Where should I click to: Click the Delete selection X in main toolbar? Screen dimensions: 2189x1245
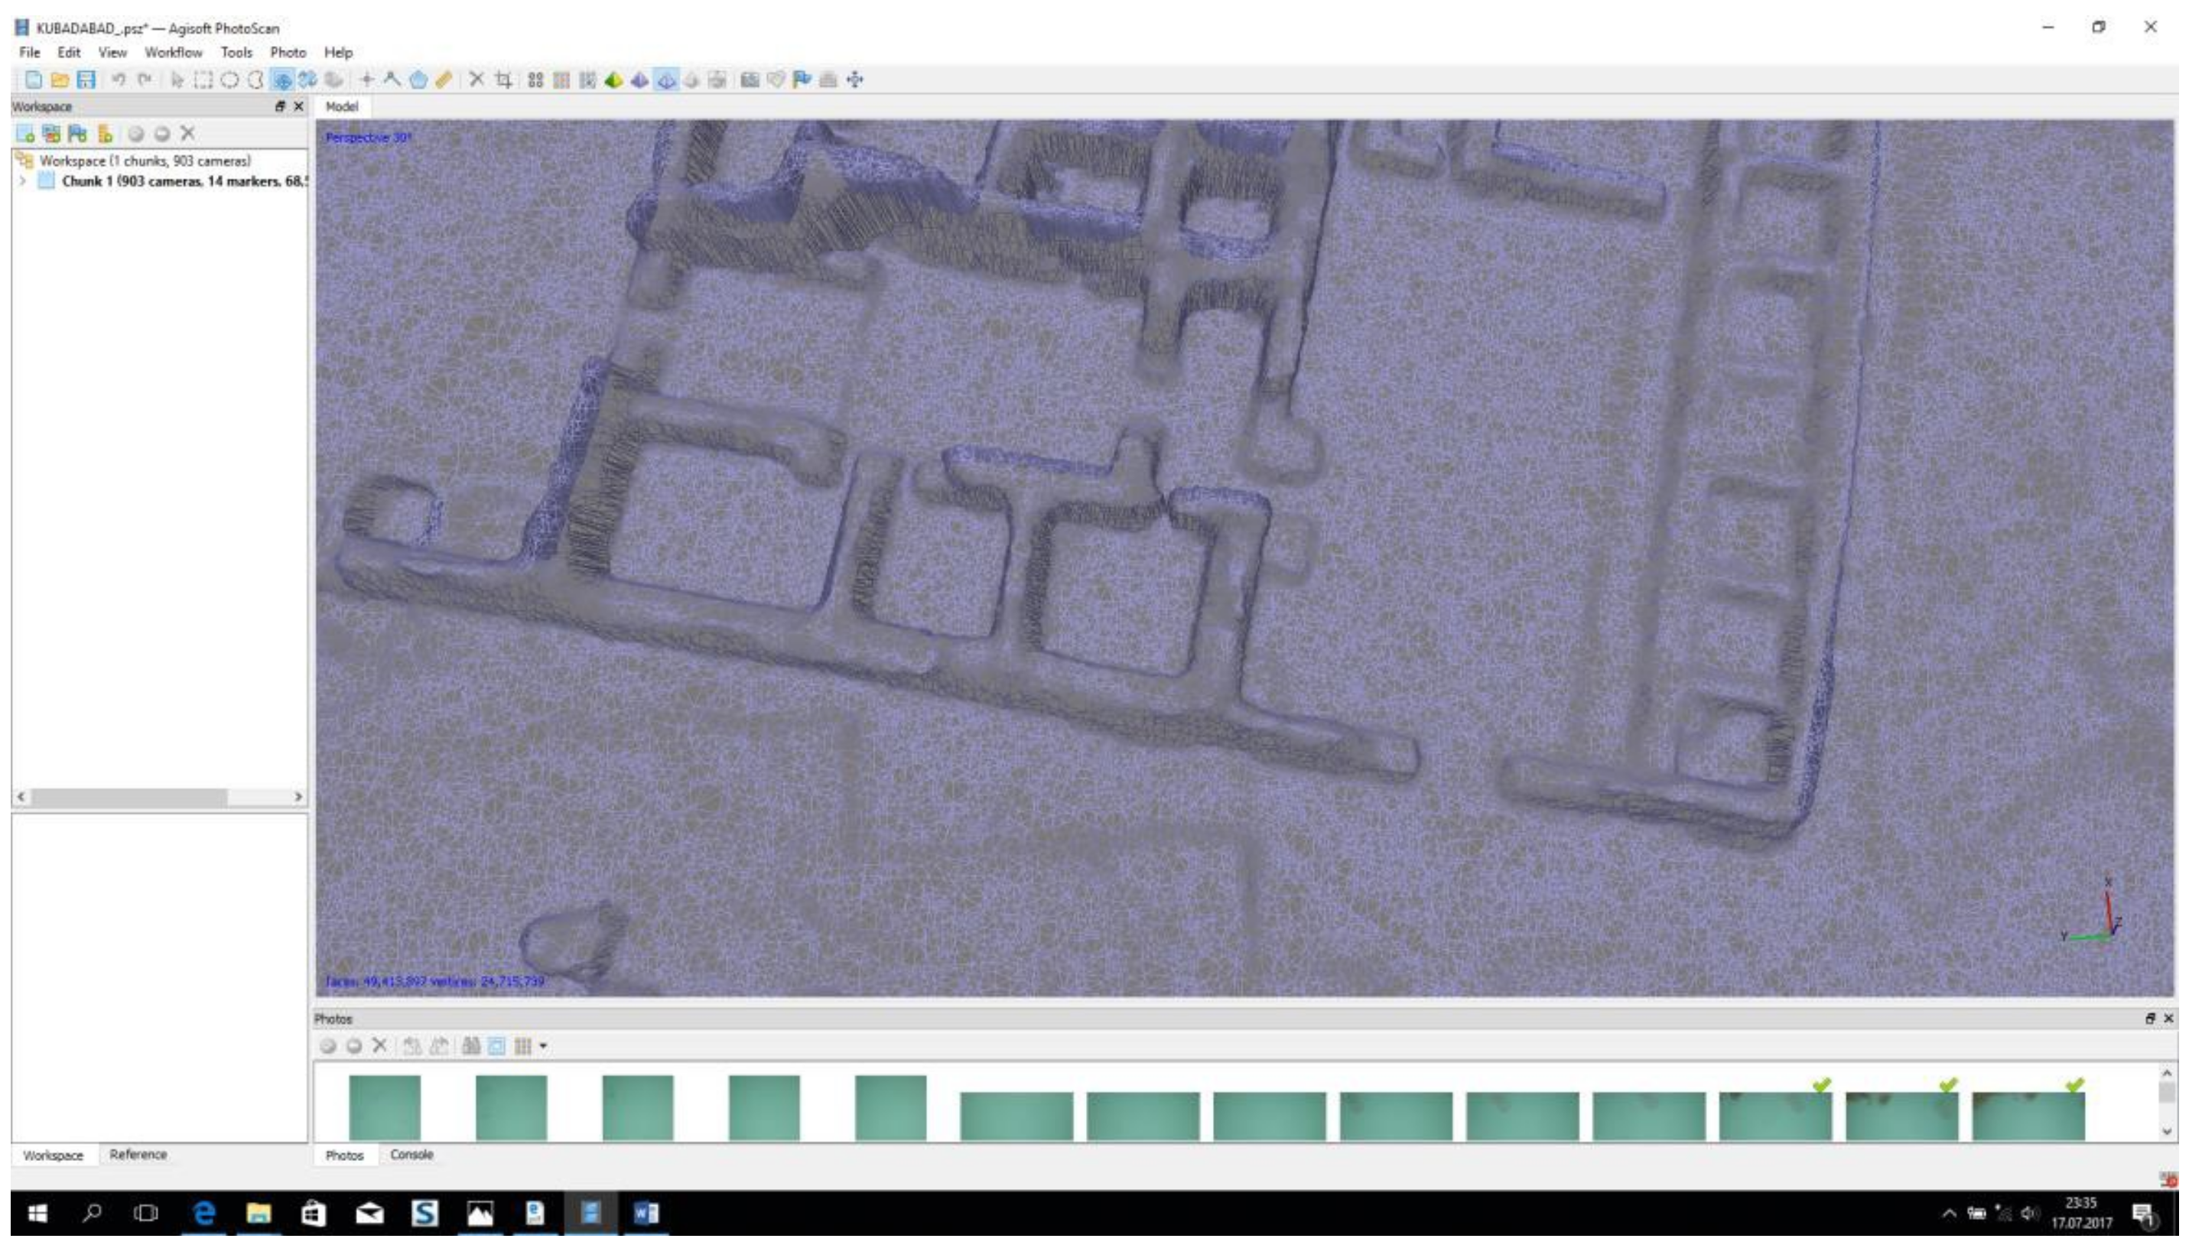pyautogui.click(x=477, y=80)
